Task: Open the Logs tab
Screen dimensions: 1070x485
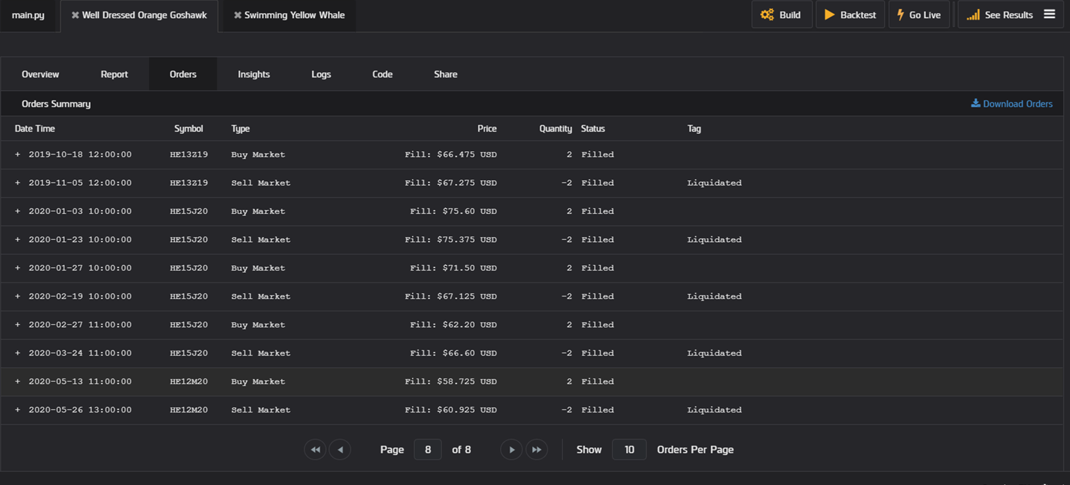Action: point(321,75)
